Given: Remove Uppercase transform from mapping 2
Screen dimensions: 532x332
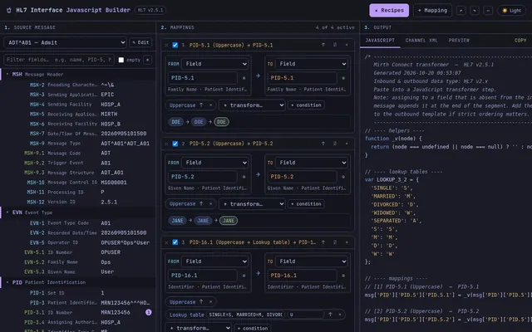Looking at the screenshot, I should point(210,203).
